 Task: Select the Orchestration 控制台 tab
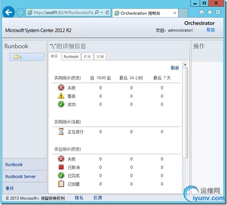(x=145, y=13)
